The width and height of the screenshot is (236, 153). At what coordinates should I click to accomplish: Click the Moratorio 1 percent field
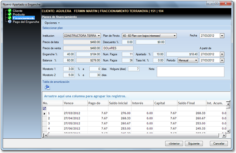coord(69,69)
